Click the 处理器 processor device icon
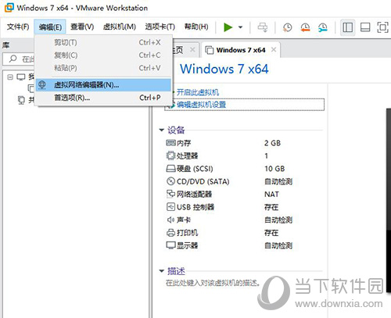Screen dimensions: 391x318 [170, 155]
